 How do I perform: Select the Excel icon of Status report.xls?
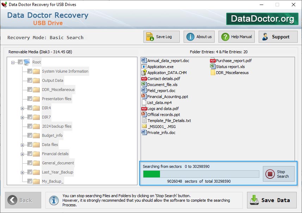pyautogui.click(x=212, y=67)
